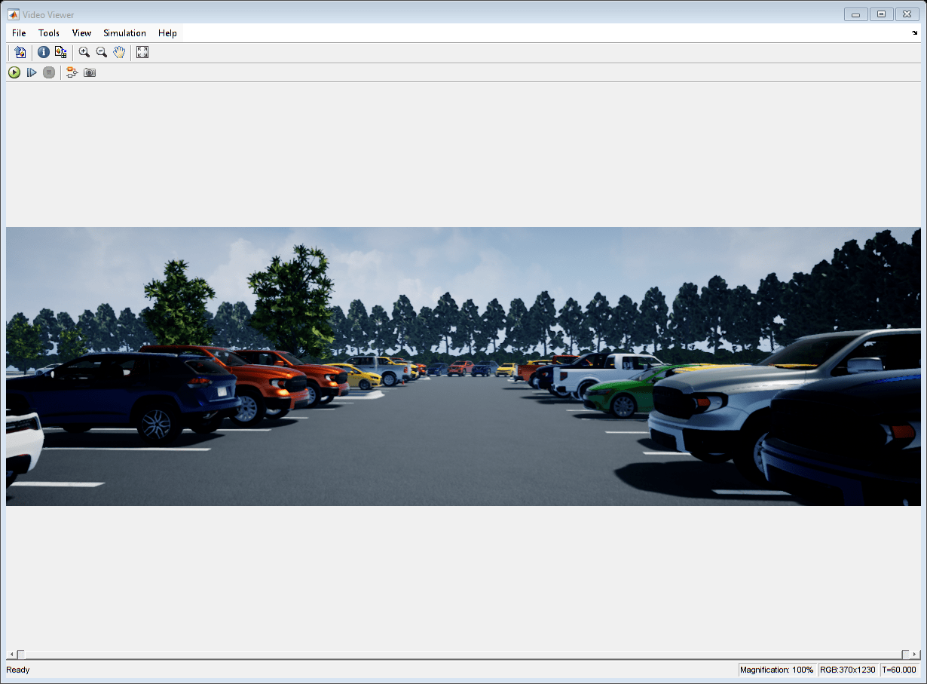Open the Help menu

click(x=167, y=33)
